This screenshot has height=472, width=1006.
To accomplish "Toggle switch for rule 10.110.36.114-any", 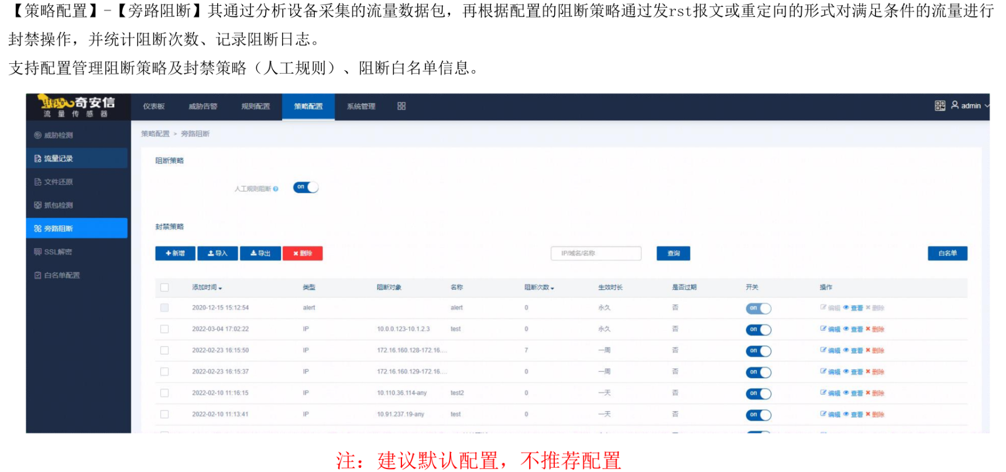I will click(758, 394).
